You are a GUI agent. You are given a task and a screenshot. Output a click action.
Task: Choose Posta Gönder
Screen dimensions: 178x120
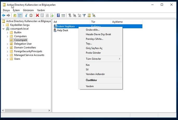point(101,53)
